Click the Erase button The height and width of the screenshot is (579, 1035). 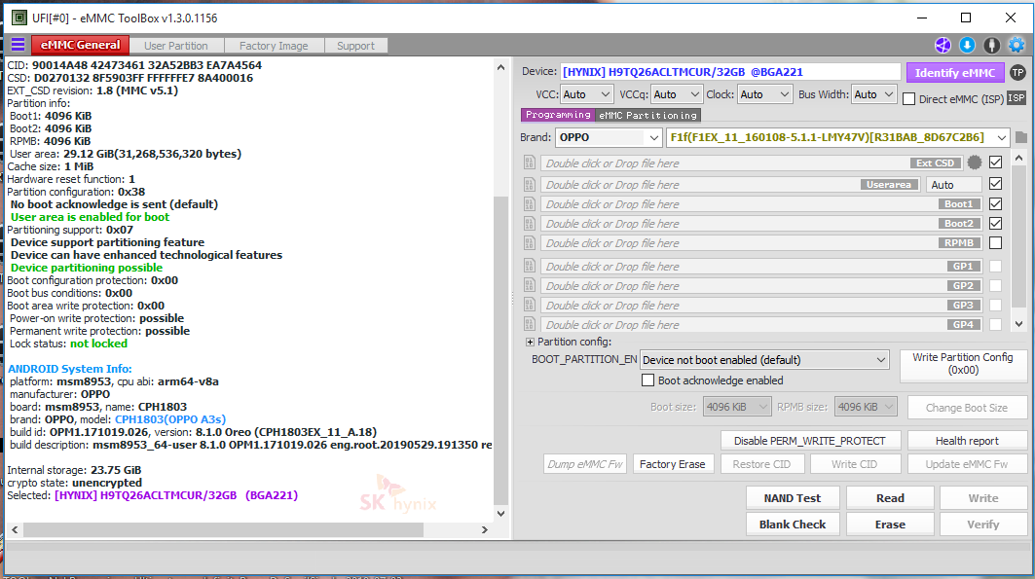tap(890, 525)
